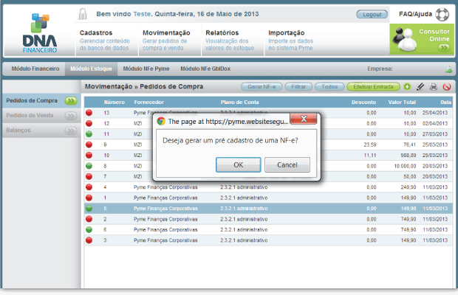This screenshot has width=458, height=295.
Task: Toggle red status dot of order 13
Action: pyautogui.click(x=89, y=113)
